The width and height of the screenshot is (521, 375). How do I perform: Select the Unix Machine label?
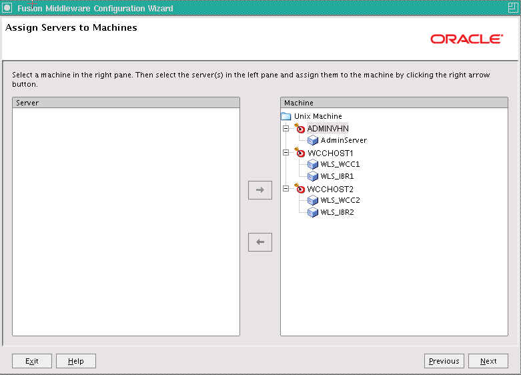pos(318,116)
